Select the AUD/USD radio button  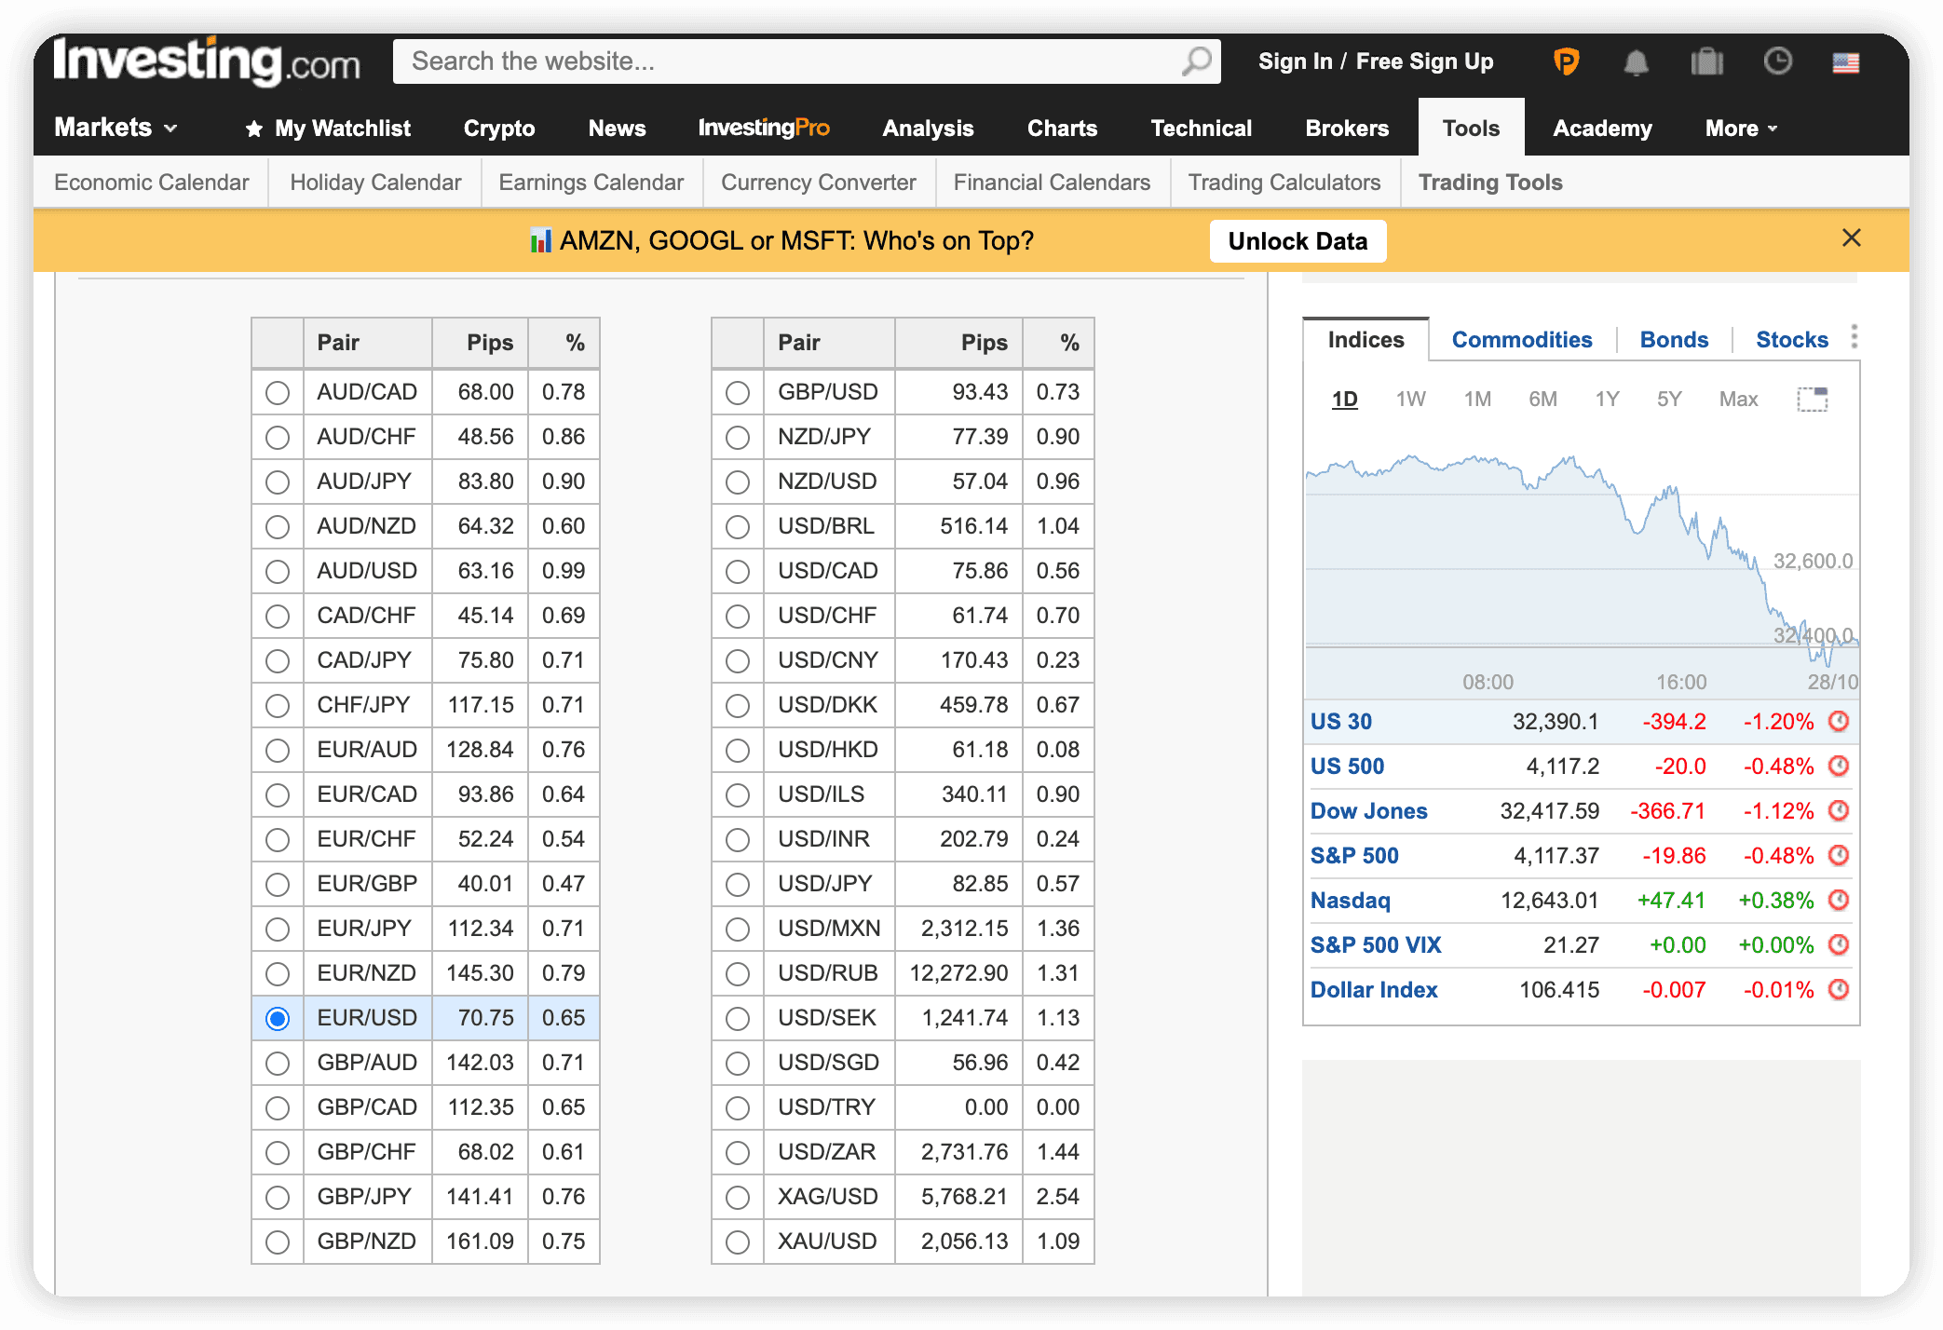click(277, 572)
